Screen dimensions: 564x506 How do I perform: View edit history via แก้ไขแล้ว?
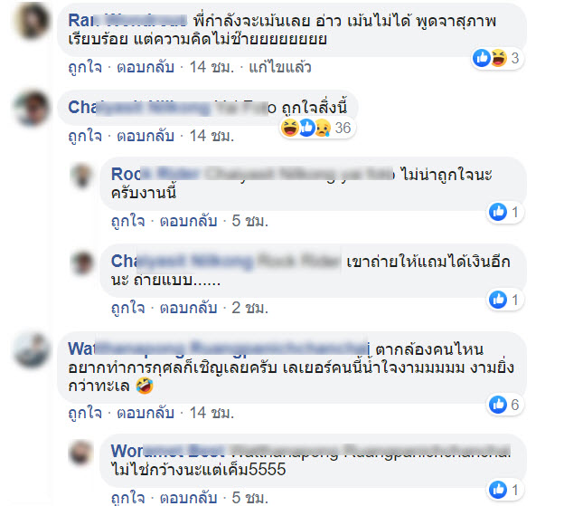click(280, 67)
